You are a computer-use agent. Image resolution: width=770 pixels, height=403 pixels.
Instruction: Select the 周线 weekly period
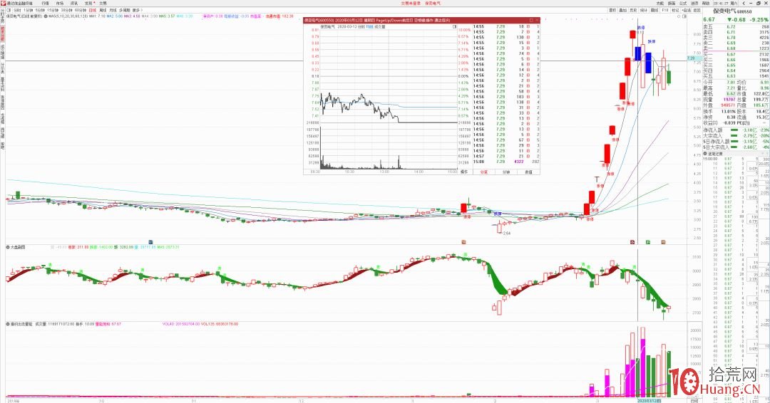point(103,10)
